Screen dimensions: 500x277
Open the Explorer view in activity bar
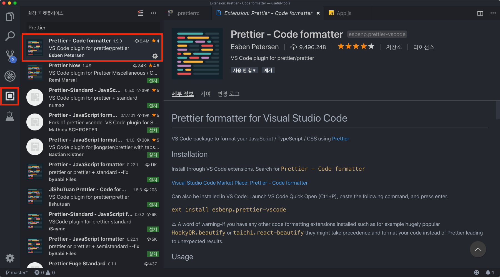[x=10, y=16]
